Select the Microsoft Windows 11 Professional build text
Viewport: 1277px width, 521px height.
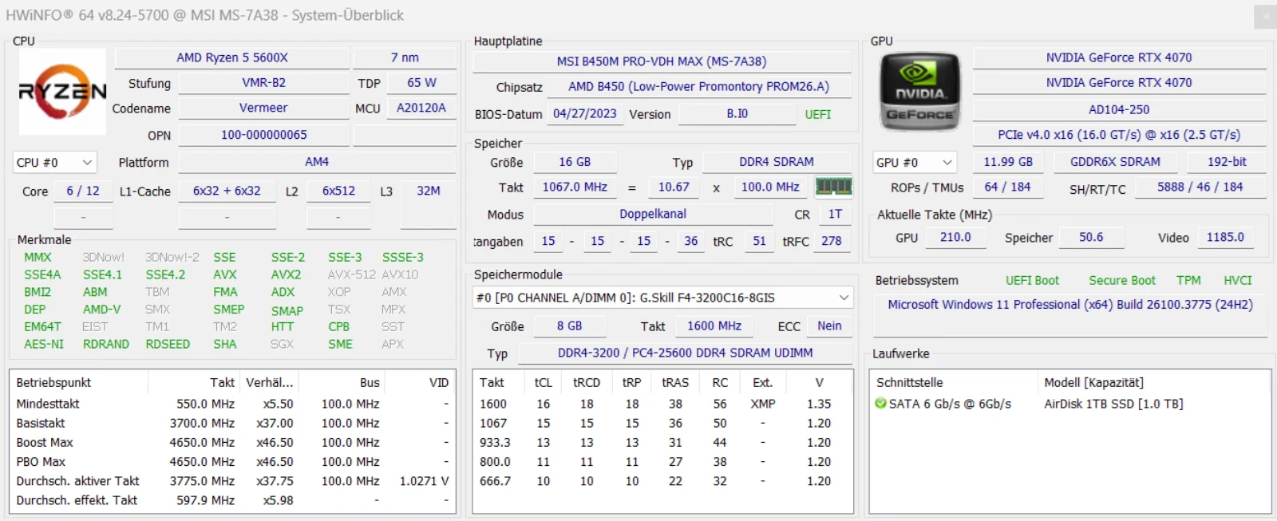point(1070,305)
